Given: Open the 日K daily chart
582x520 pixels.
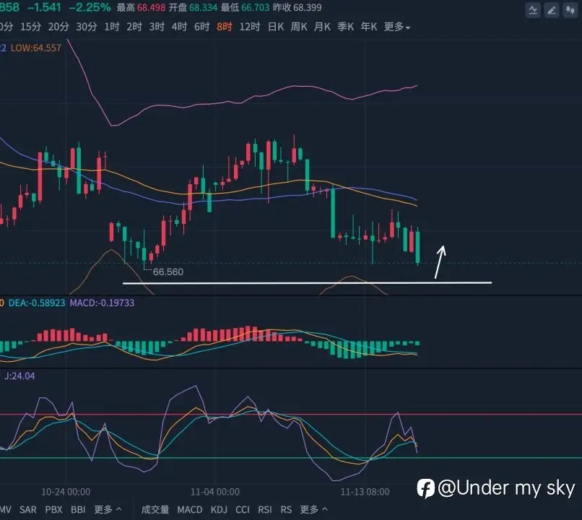Looking at the screenshot, I should pos(276,27).
